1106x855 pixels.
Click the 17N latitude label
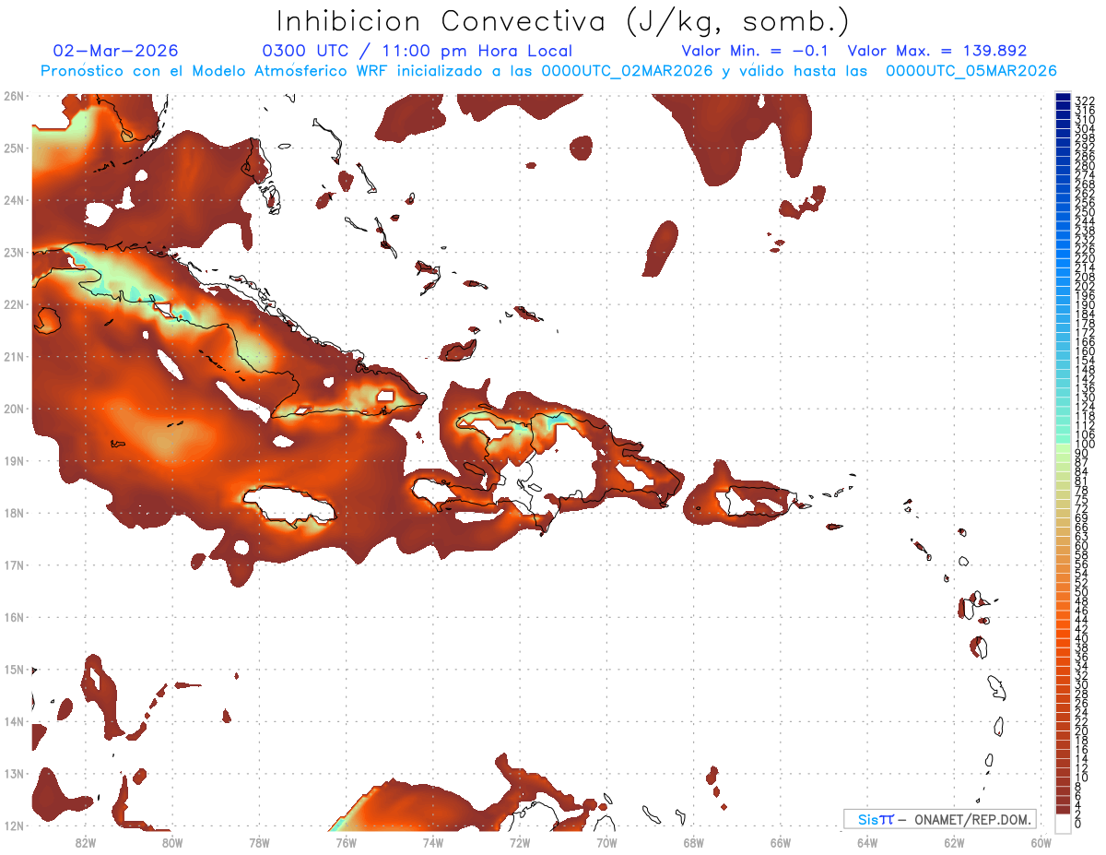14,564
